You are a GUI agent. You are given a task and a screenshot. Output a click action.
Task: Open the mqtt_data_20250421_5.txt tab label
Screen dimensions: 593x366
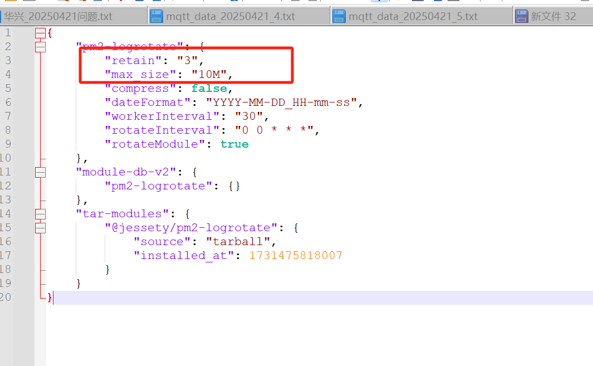pos(413,16)
